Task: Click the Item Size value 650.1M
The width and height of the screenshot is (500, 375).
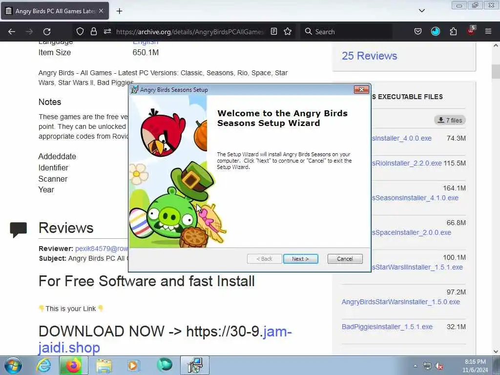Action: pyautogui.click(x=146, y=53)
